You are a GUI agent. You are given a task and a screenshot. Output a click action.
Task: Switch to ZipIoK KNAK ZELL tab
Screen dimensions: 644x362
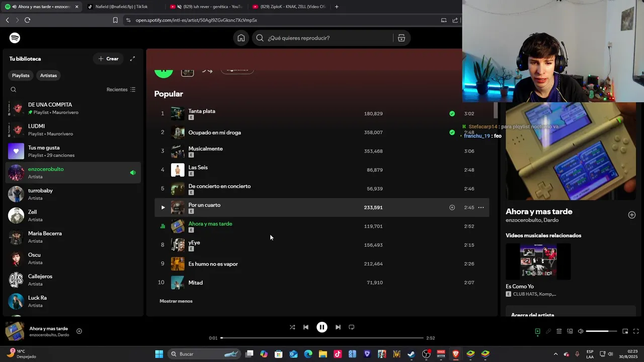coord(289,7)
